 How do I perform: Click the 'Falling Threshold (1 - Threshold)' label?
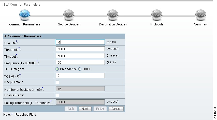pos(28,102)
